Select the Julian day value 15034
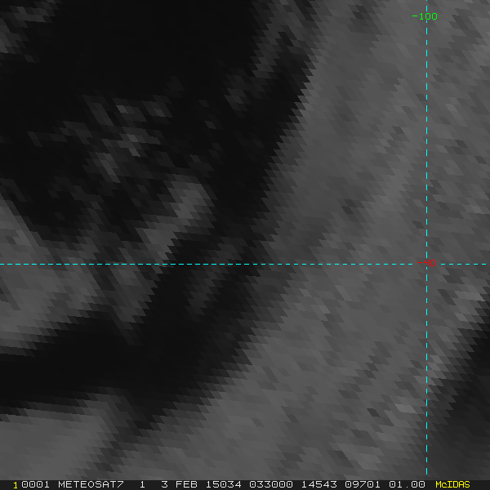Image resolution: width=490 pixels, height=490 pixels. pyautogui.click(x=224, y=484)
